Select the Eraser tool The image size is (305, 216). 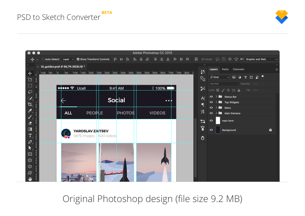[30, 123]
